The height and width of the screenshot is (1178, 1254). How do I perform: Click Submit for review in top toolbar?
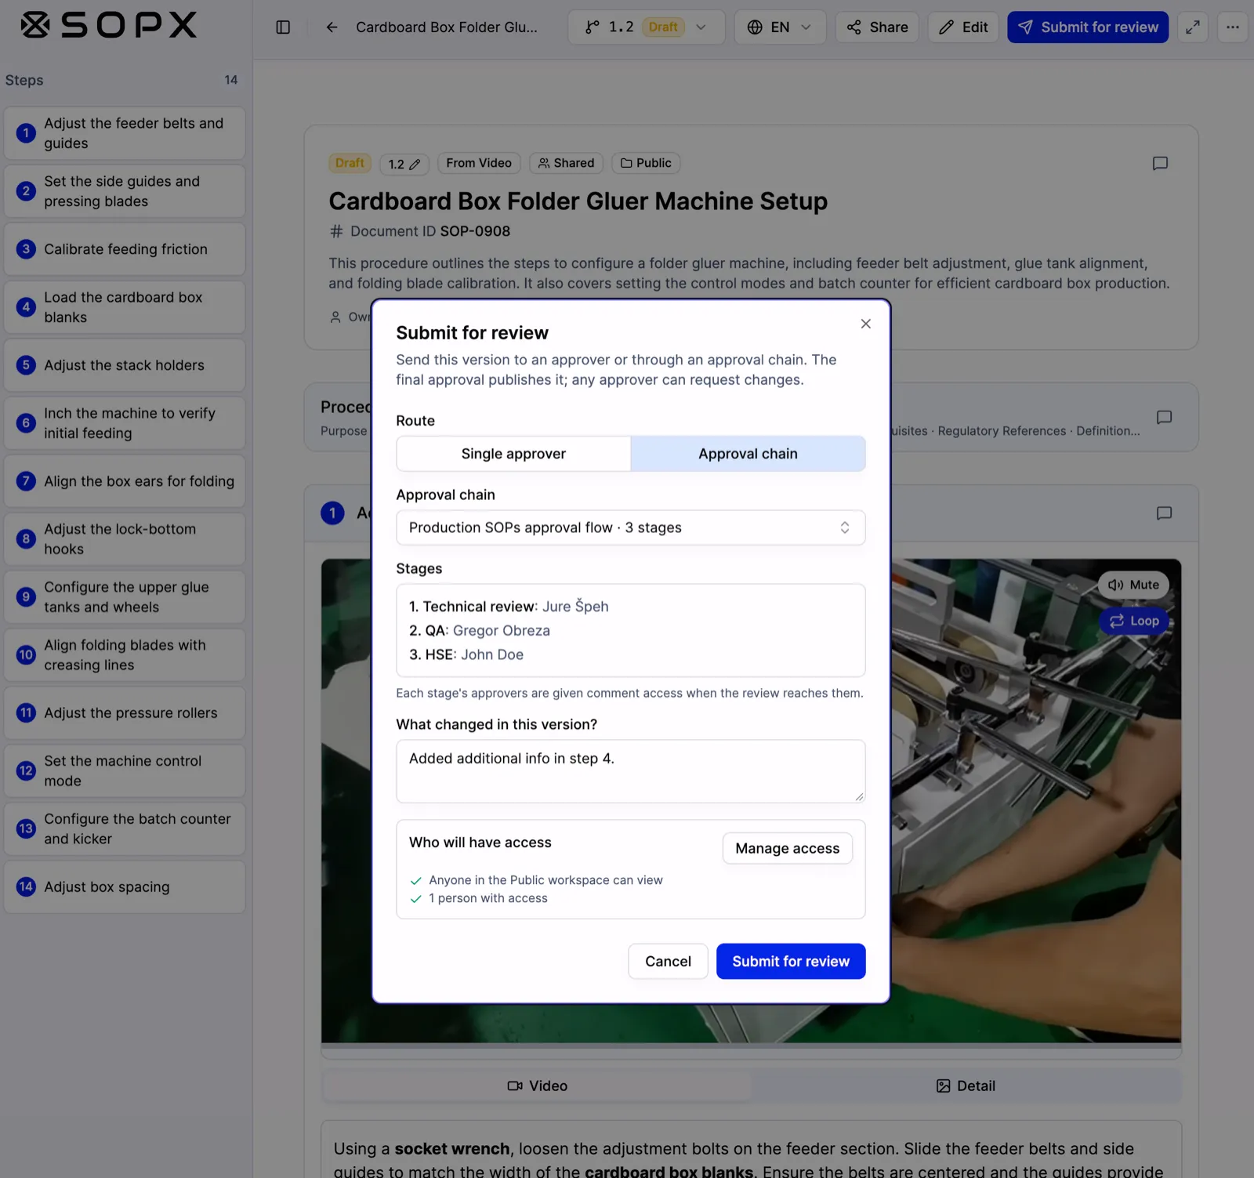1088,27
